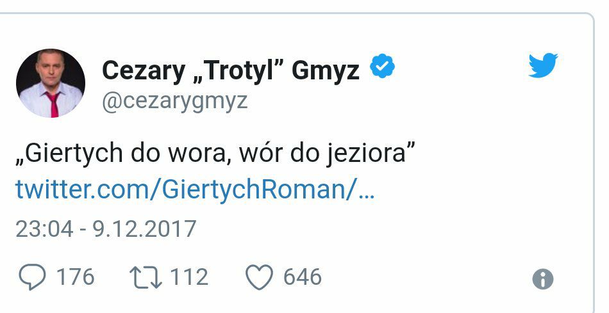609x313 pixels.
Task: Like the tweet with the heart icon
Action: 260,277
